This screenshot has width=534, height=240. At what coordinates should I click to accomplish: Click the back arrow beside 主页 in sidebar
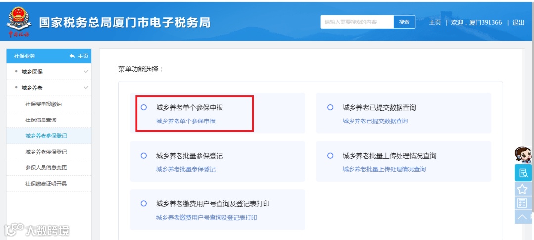[x=72, y=56]
